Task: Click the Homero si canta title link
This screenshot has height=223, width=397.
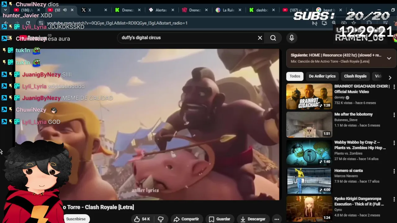Action: 348,171
